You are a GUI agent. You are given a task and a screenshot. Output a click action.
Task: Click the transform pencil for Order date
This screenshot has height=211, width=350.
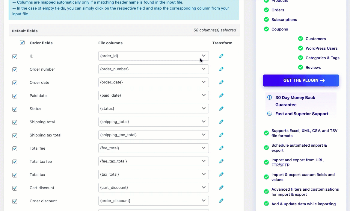tap(221, 82)
